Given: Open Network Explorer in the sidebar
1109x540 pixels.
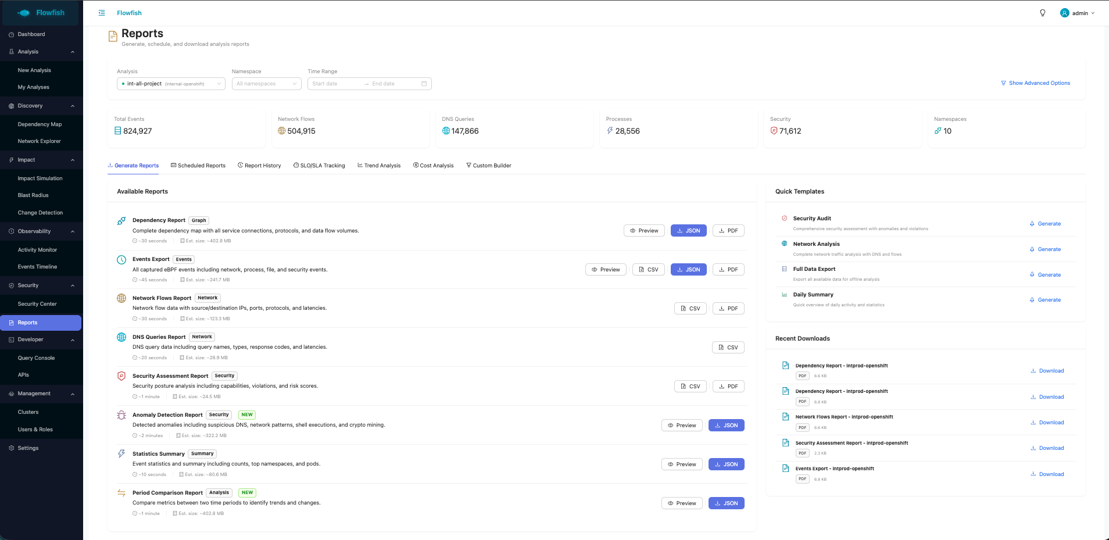Looking at the screenshot, I should click(x=39, y=141).
